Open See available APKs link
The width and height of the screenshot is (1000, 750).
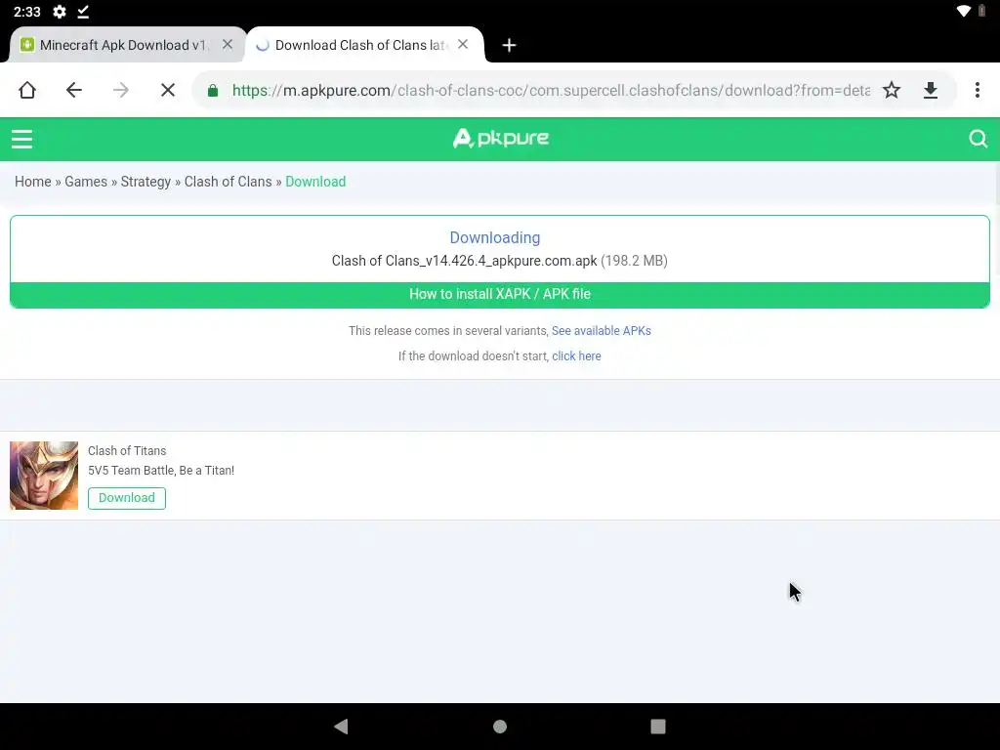coord(601,331)
